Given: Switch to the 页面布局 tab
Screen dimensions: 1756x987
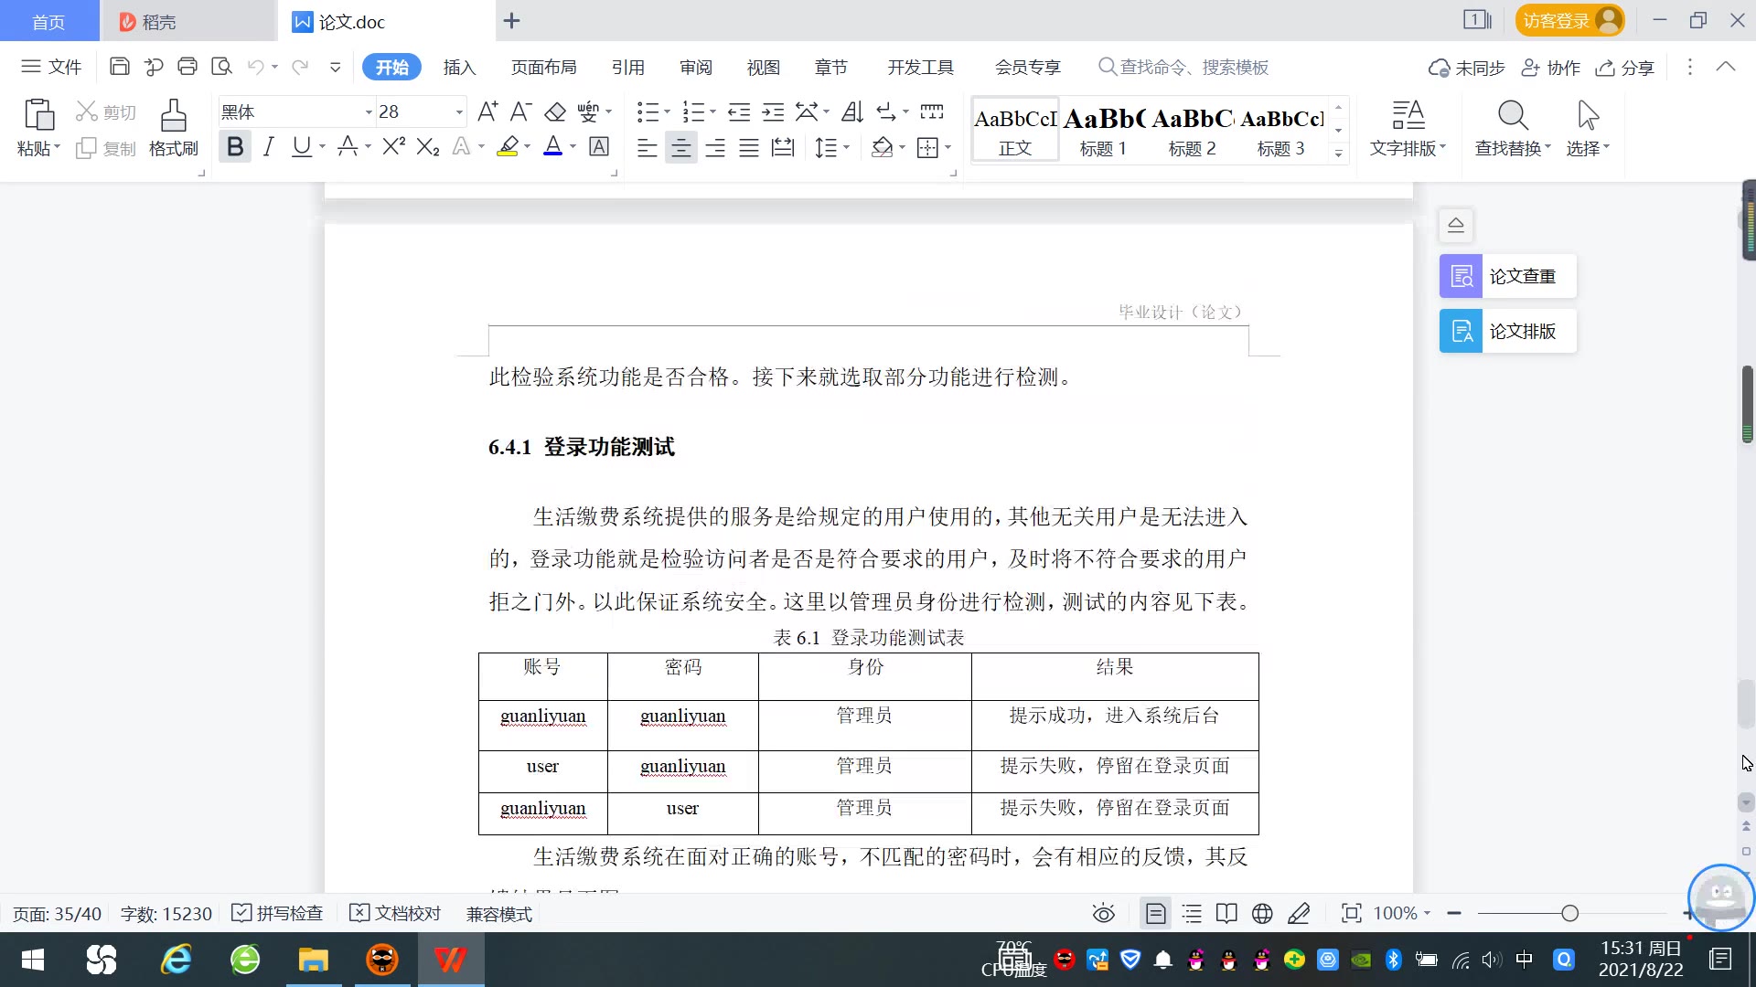Looking at the screenshot, I should pos(543,68).
